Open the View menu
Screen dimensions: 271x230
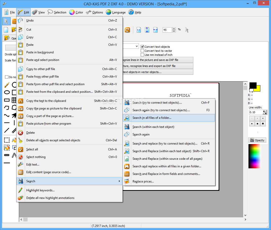pyautogui.click(x=38, y=12)
